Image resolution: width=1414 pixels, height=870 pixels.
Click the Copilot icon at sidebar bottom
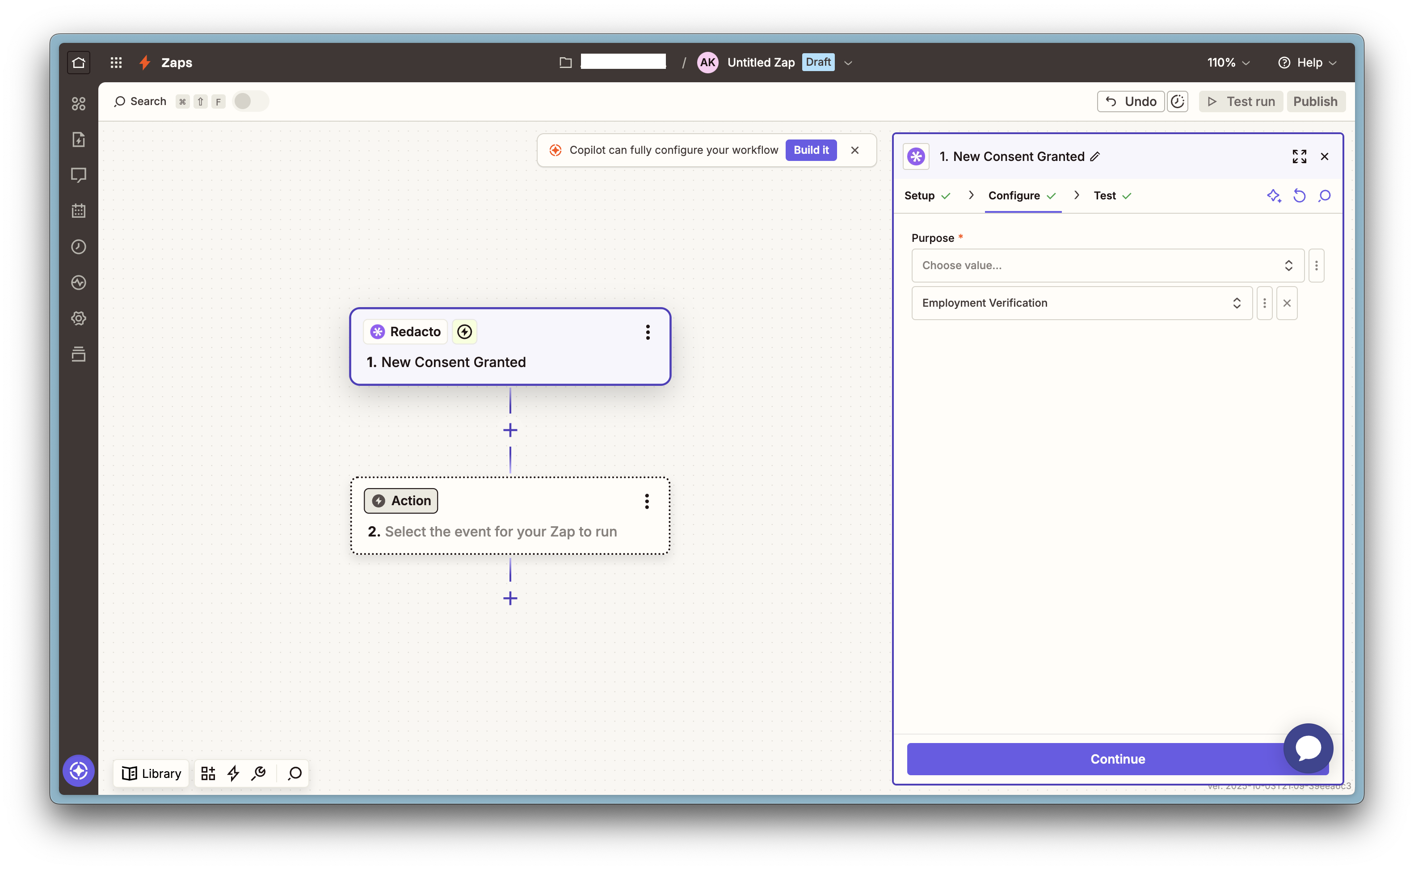pos(79,770)
